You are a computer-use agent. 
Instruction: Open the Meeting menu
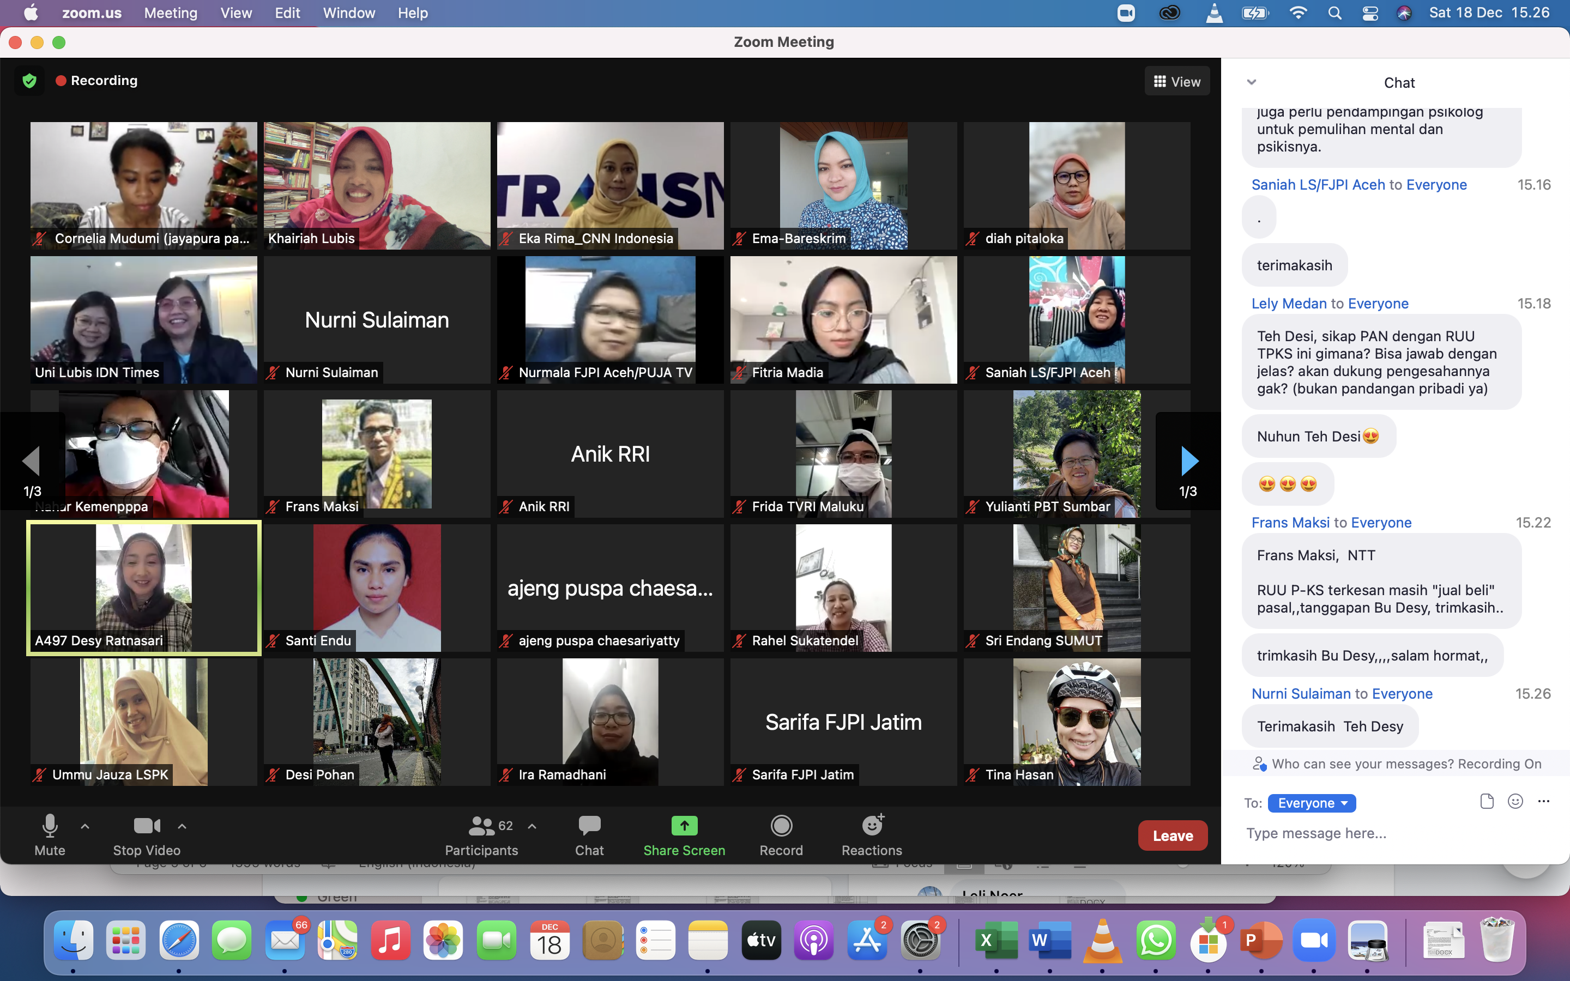tap(171, 13)
